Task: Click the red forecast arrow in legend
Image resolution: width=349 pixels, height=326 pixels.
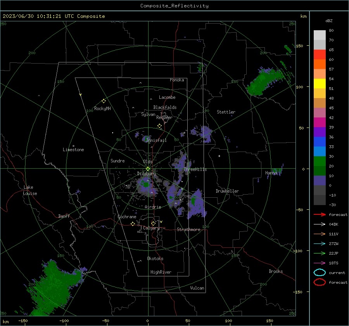Action: point(320,214)
